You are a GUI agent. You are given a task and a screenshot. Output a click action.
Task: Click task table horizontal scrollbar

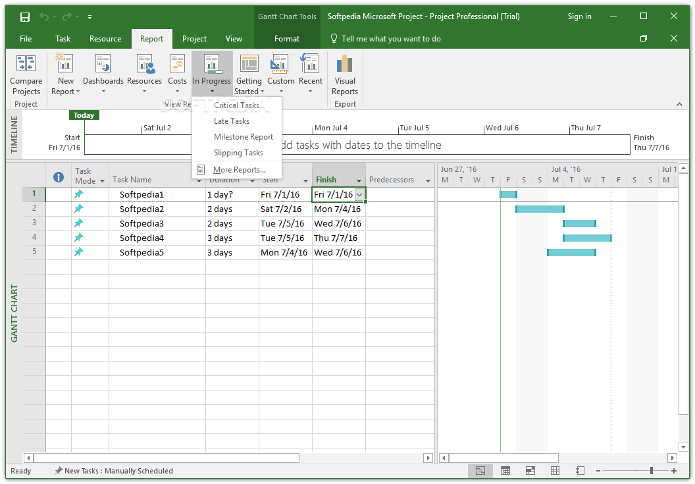coord(167,458)
